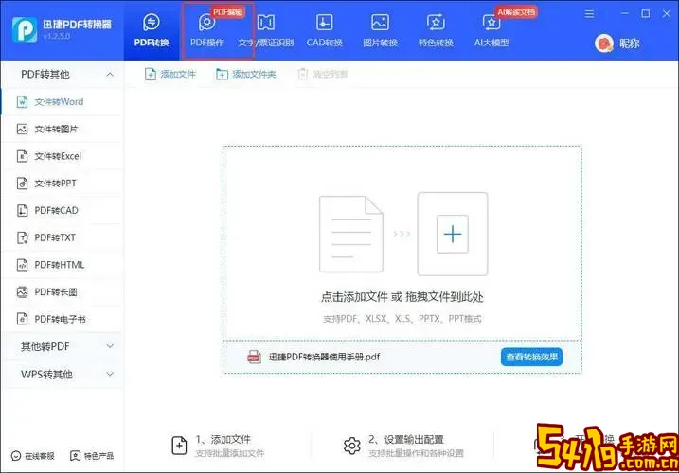
Task: Click the 添加文件夹 toolbar button
Action: click(x=245, y=75)
